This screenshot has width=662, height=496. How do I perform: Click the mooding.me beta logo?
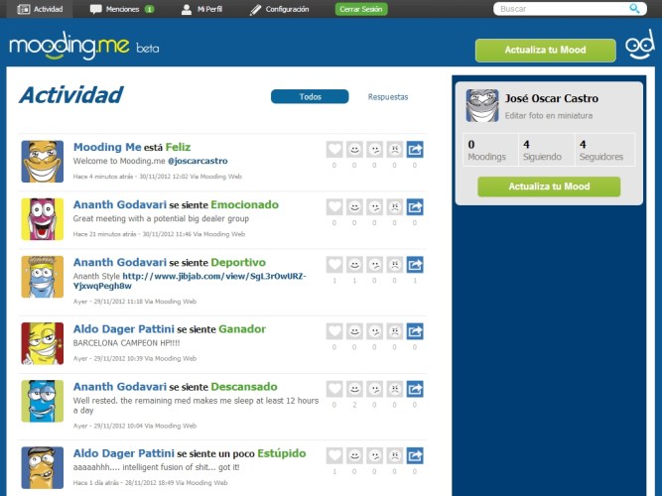(83, 46)
